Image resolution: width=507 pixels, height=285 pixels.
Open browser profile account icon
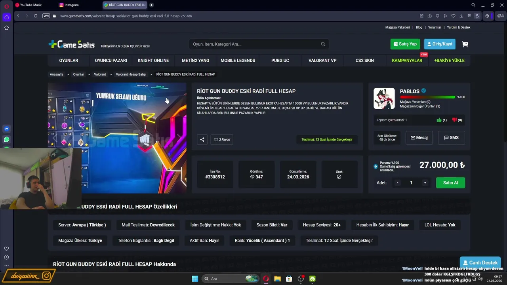click(477, 16)
